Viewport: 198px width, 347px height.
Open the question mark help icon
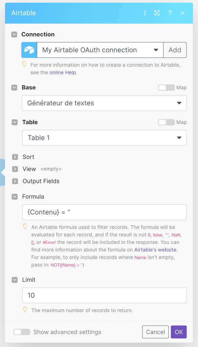pos(170,13)
